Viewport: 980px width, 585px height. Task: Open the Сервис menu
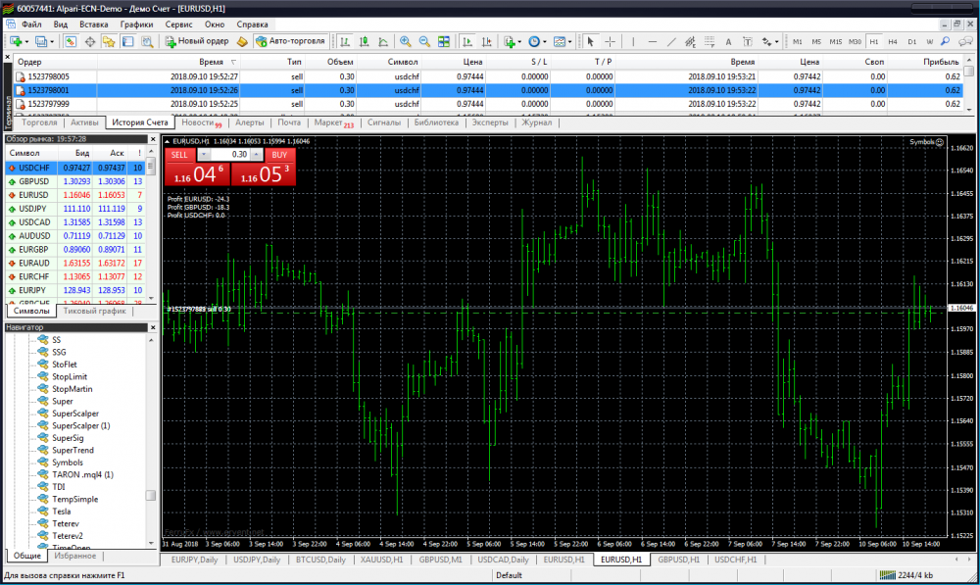pyautogui.click(x=178, y=24)
